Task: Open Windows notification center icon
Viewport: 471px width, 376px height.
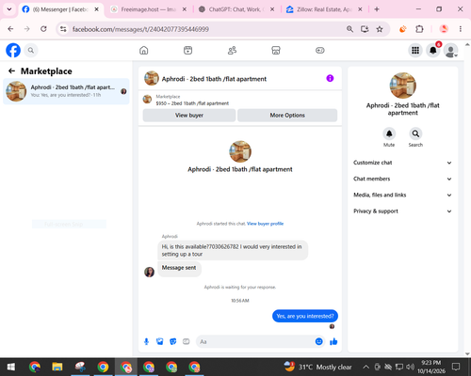Action: point(456,367)
